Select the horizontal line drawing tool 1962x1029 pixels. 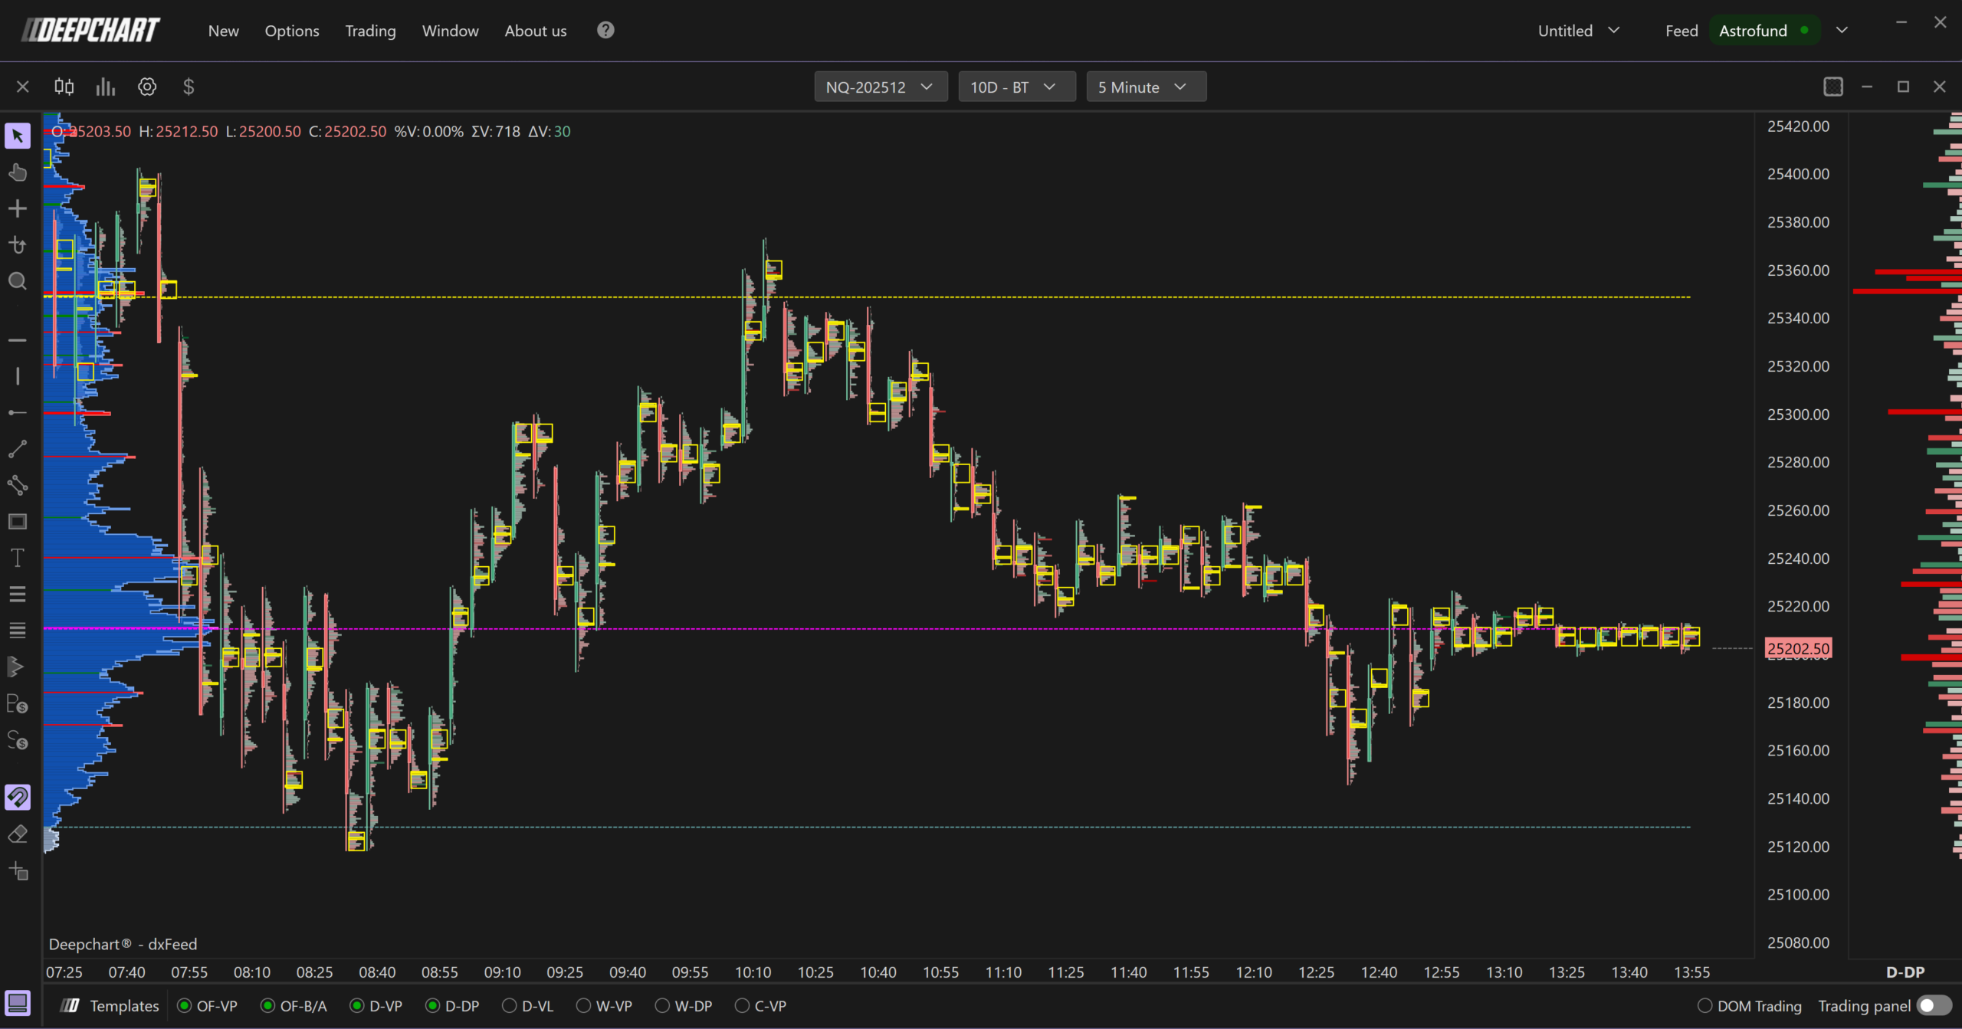pos(18,339)
